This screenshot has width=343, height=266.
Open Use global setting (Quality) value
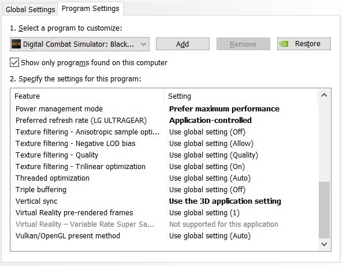click(214, 155)
